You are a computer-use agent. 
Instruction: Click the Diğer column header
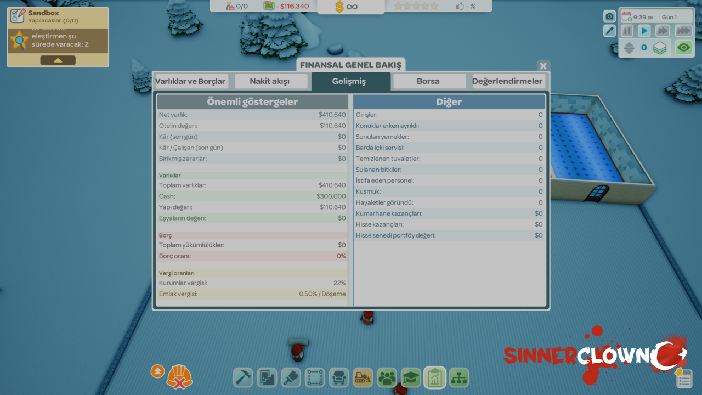(449, 101)
